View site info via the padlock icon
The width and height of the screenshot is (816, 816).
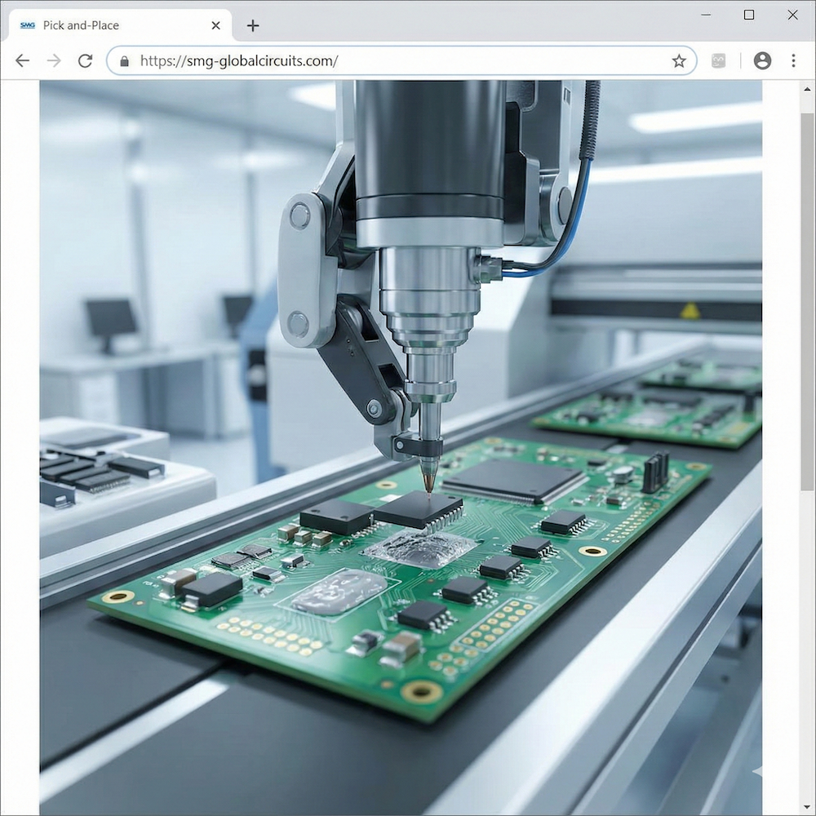[x=125, y=61]
